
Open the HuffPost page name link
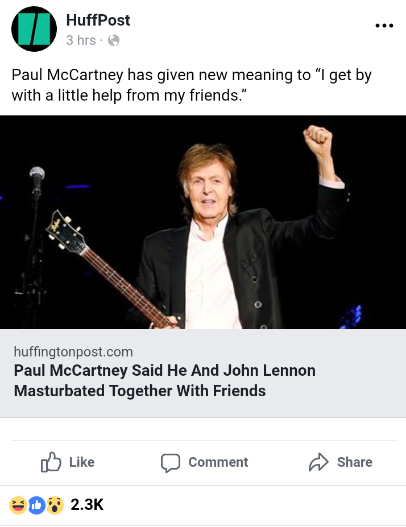(98, 20)
